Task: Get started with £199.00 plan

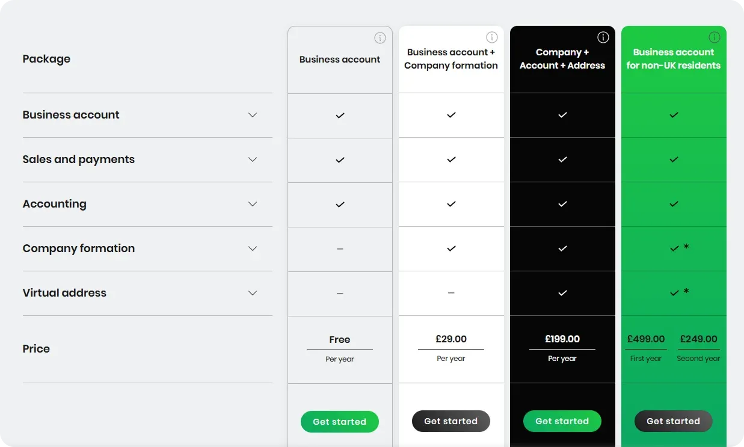Action: (562, 421)
